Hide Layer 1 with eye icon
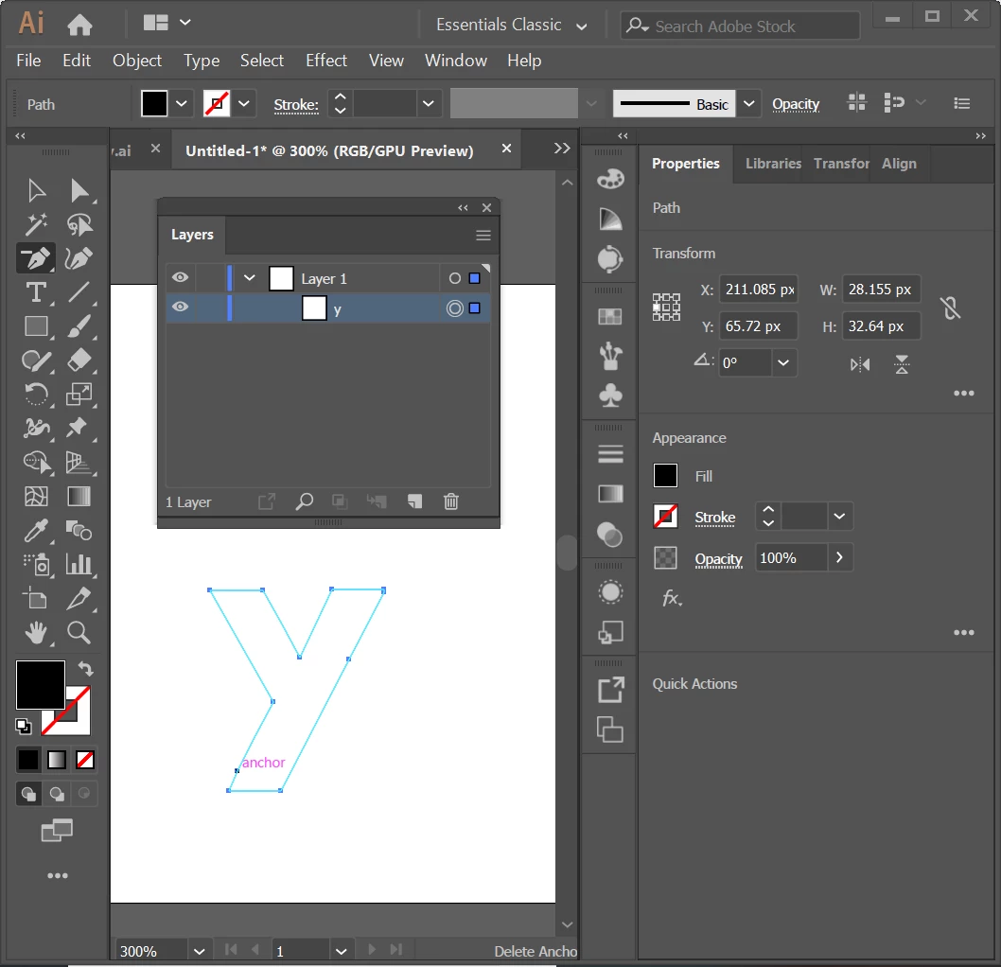This screenshot has height=967, width=1001. [180, 277]
